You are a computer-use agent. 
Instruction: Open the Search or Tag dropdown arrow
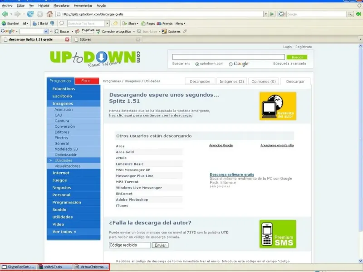(x=107, y=24)
